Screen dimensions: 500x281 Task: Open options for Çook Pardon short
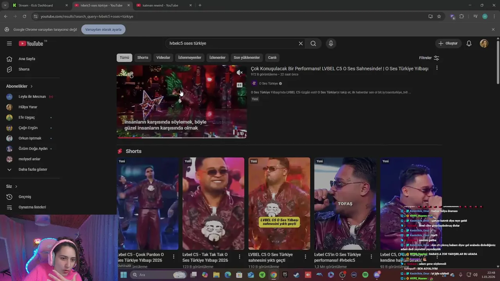point(174,257)
